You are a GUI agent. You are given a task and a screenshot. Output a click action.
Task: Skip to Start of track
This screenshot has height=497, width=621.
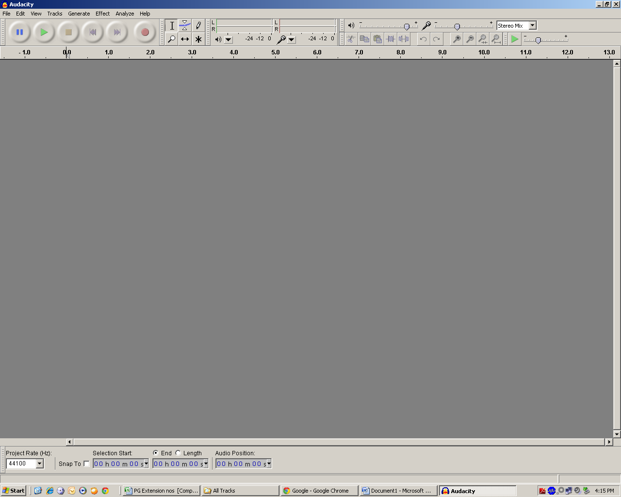[x=93, y=33]
